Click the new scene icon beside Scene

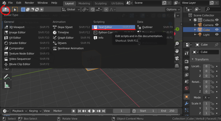tap(164, 3)
